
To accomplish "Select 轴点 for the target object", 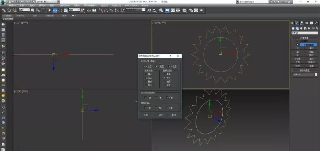I will (165, 81).
